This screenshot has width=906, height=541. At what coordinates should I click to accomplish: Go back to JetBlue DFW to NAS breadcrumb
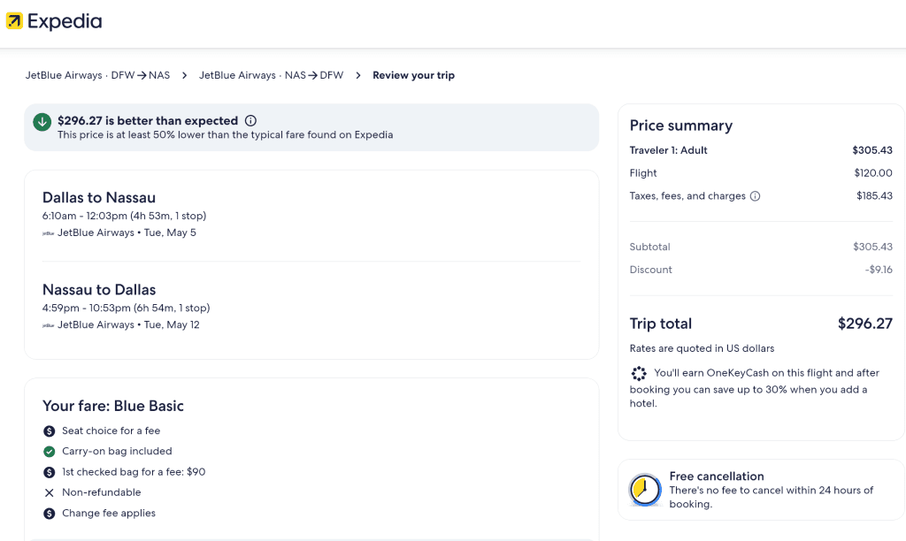coord(97,76)
